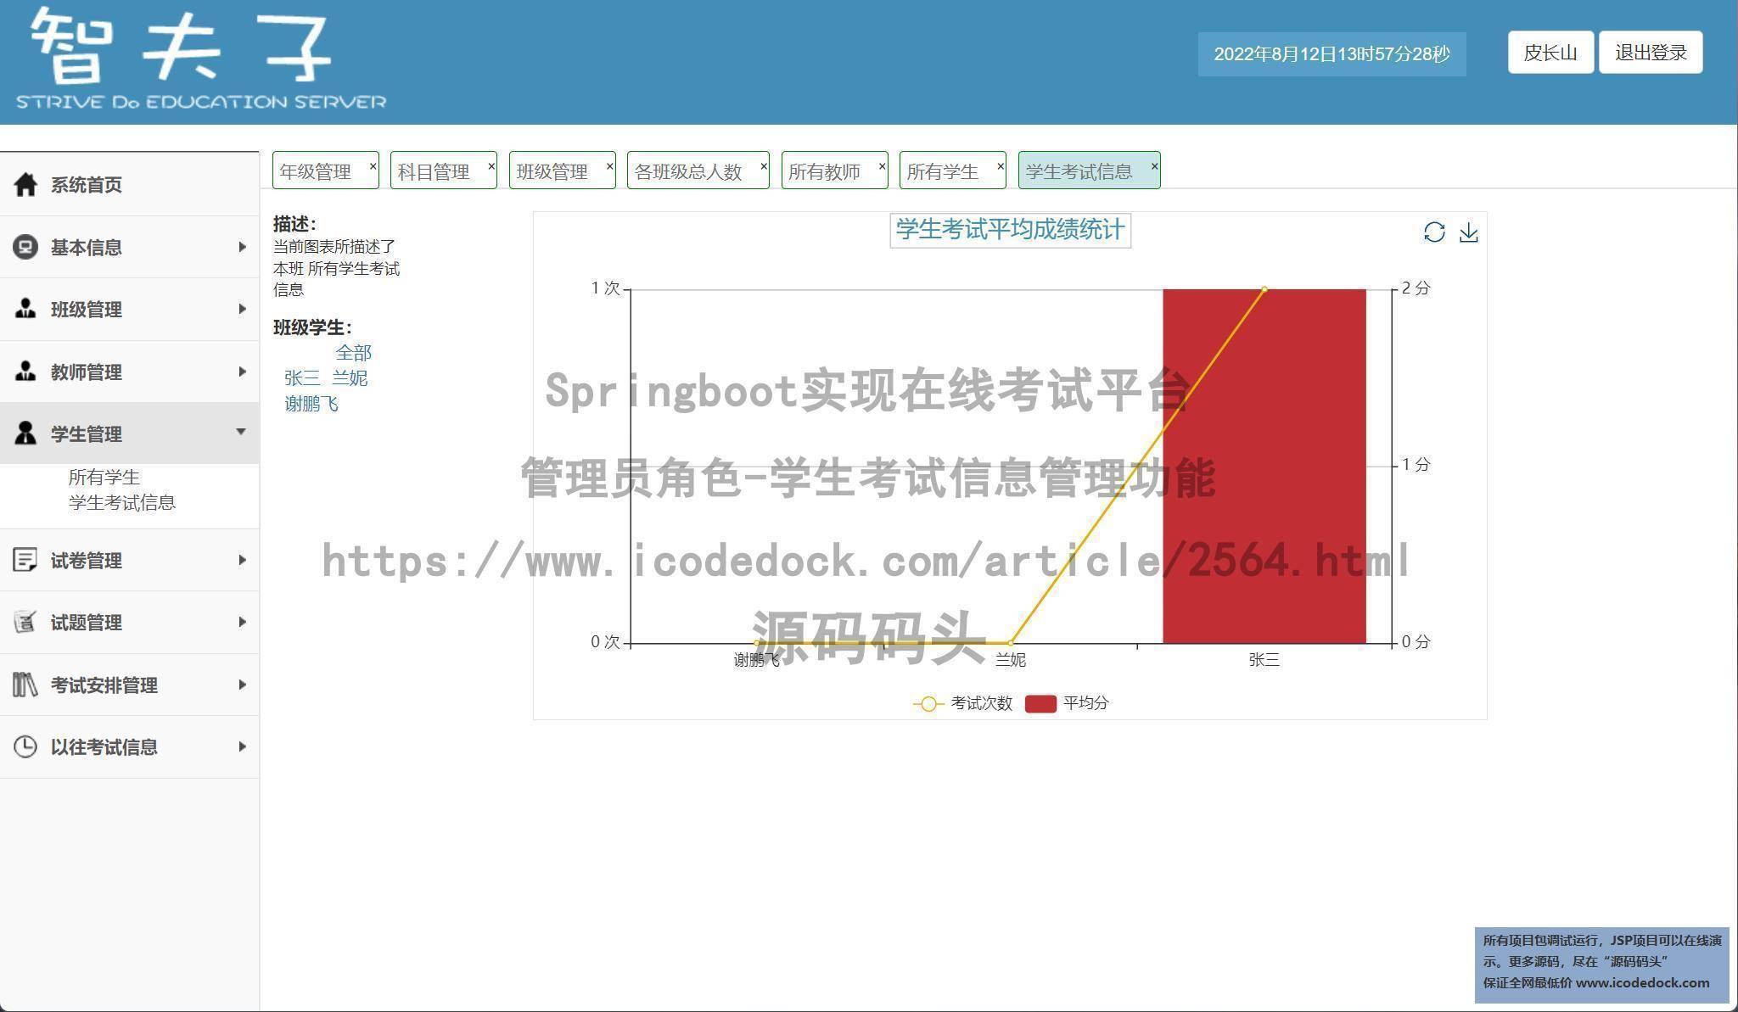1738x1012 pixels.
Task: Switch to the 所有教师 tab
Action: coord(824,171)
